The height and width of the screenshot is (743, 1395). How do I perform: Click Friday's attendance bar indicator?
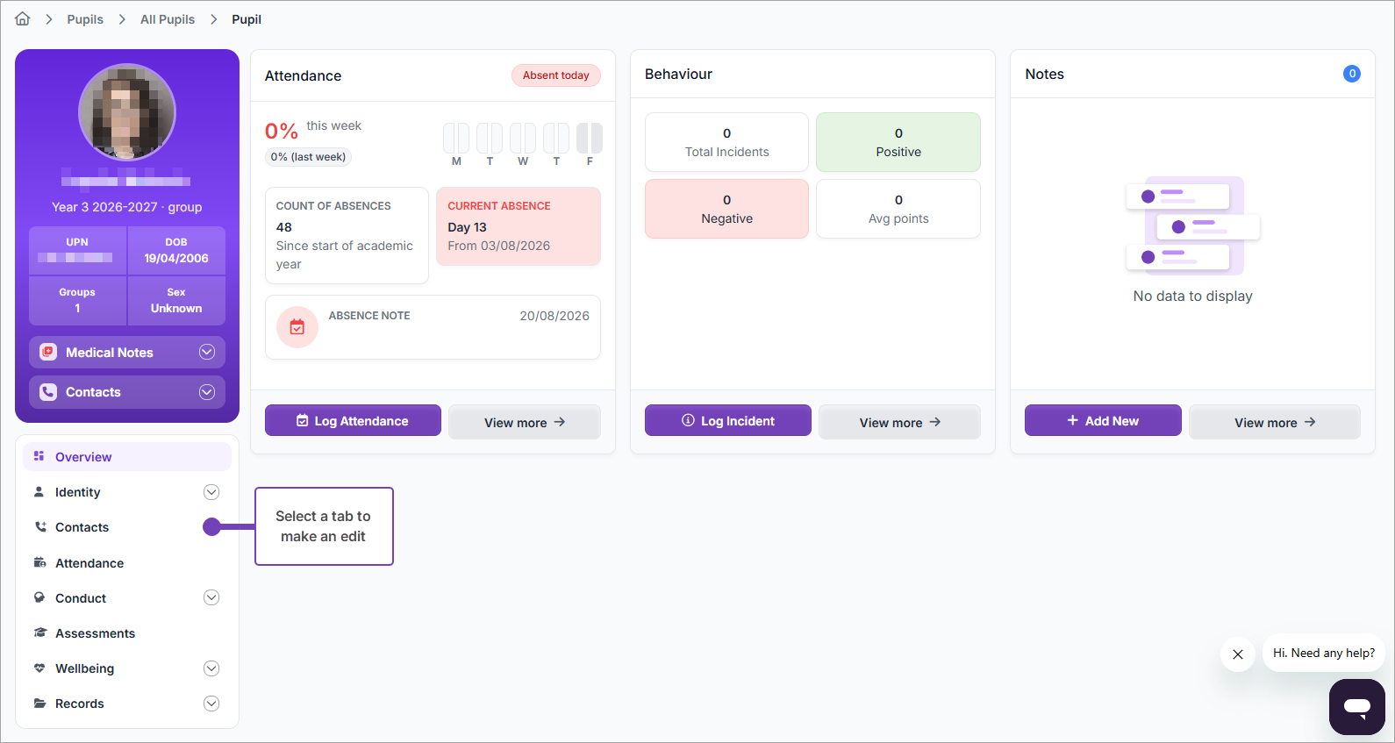coord(590,139)
